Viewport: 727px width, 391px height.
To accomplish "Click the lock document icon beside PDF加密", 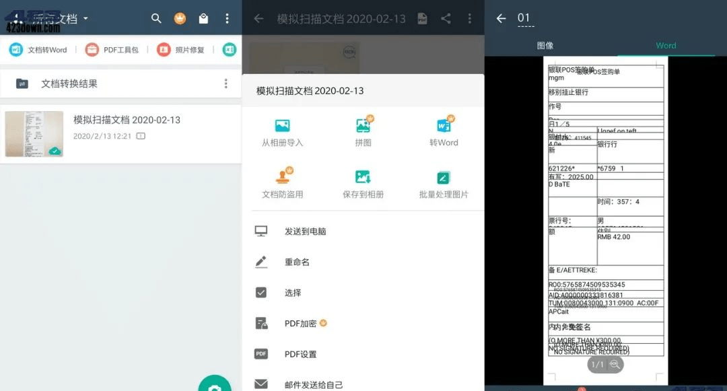I will coord(261,323).
